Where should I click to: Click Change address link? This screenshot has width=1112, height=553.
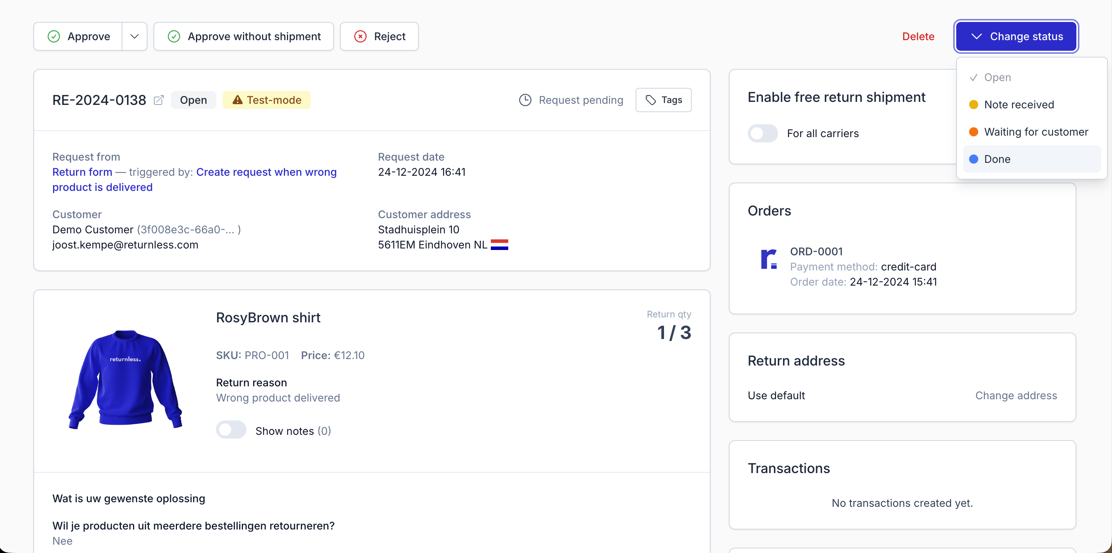[x=1016, y=395]
